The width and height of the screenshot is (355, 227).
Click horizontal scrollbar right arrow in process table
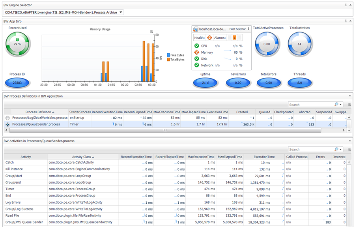click(344, 130)
